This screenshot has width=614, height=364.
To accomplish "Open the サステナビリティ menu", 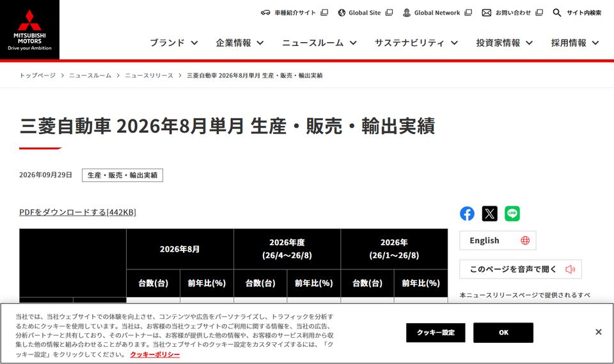I will (409, 43).
